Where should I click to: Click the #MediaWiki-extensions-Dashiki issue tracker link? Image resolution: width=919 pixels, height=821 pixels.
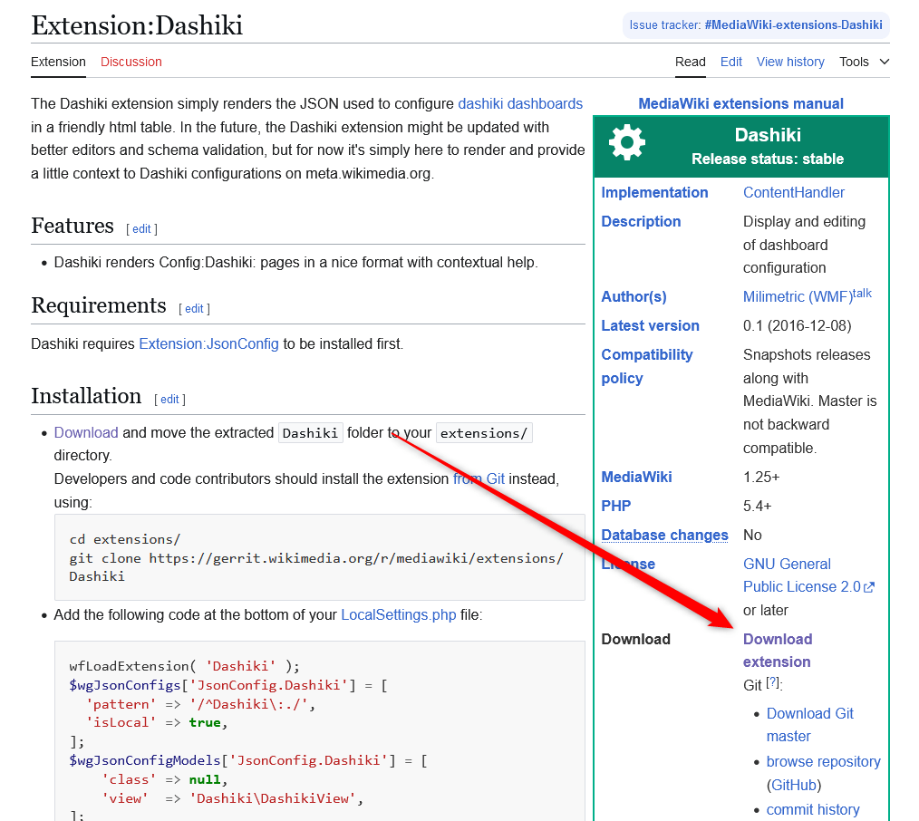[x=793, y=25]
